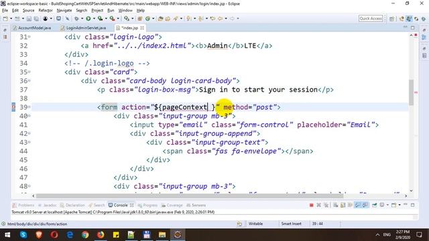
Task: Open the New file dropdown arrow
Action: click(11, 18)
